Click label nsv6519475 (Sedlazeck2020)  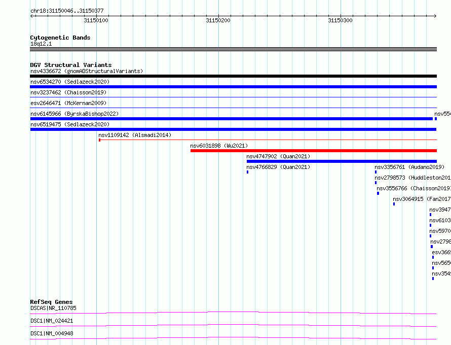tap(70, 124)
